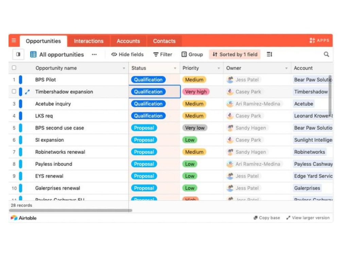This screenshot has height=255, width=340.
Task: Click the Copy base link
Action: (267, 218)
